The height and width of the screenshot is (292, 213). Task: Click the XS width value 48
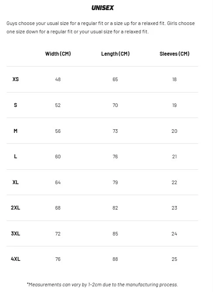click(58, 79)
